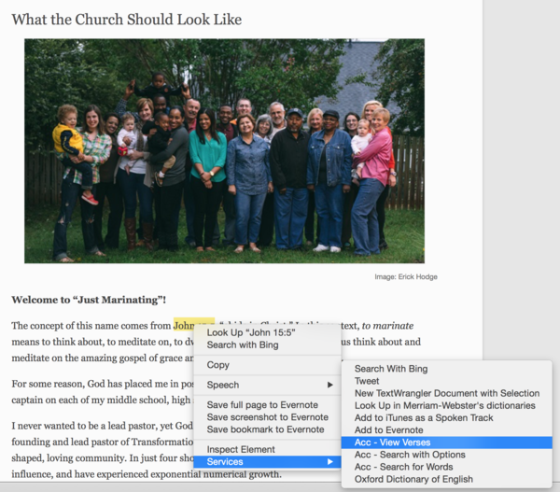Select Inspect Element

[267, 449]
